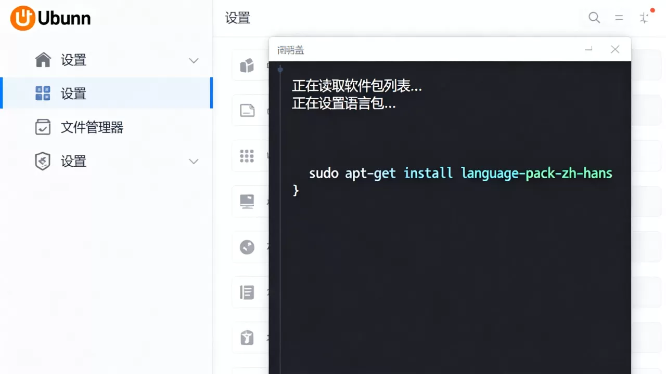Click the terminal left gutter marker dot
The width and height of the screenshot is (666, 374).
pyautogui.click(x=280, y=69)
